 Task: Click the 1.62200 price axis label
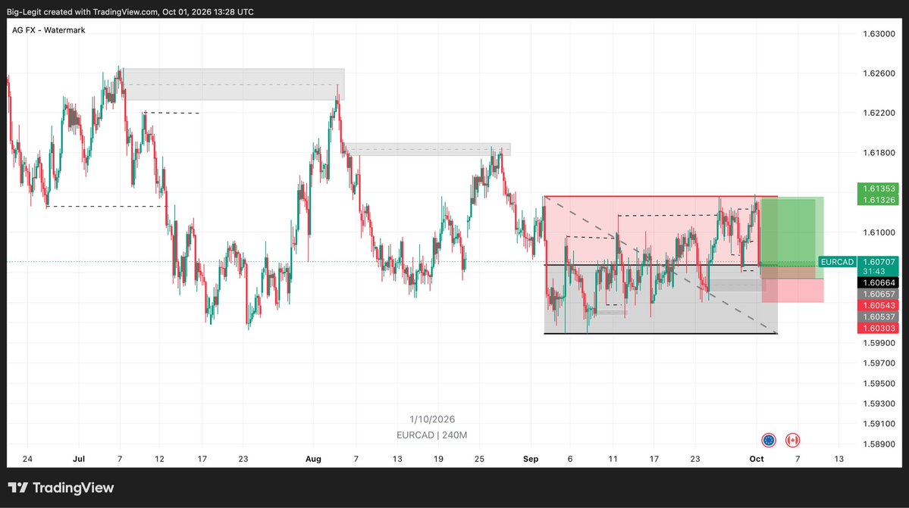coord(879,113)
